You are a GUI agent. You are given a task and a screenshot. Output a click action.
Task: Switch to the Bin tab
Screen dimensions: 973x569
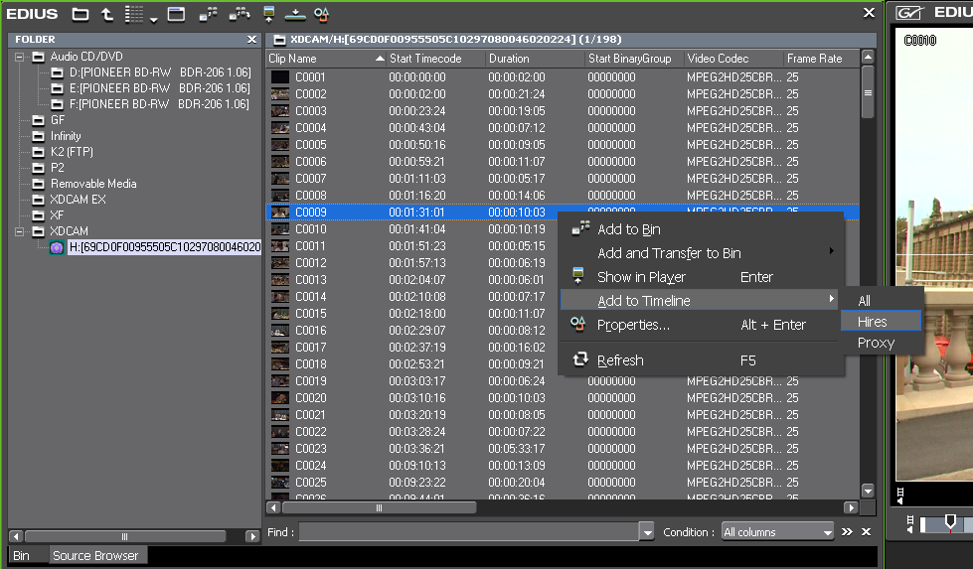[21, 556]
